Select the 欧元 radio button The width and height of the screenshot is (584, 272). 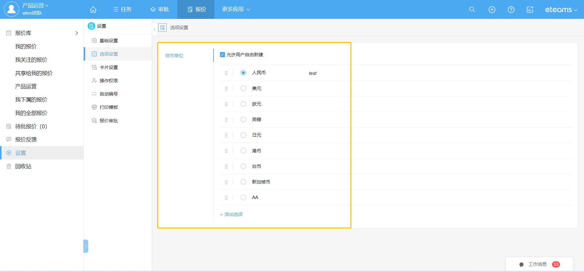243,104
